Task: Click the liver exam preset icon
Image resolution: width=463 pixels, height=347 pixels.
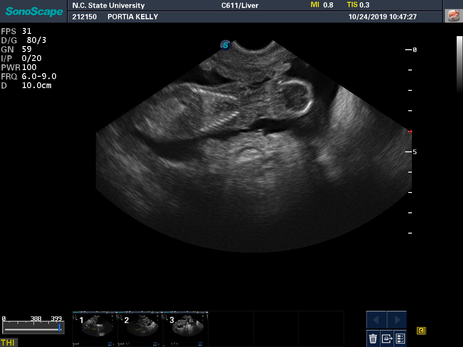Action: click(x=453, y=16)
